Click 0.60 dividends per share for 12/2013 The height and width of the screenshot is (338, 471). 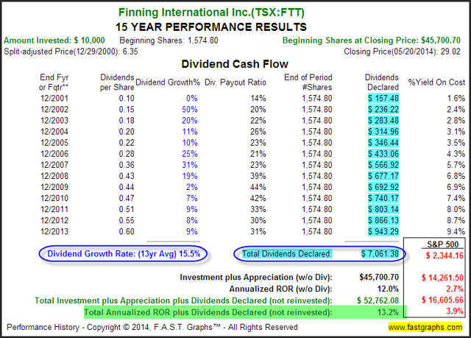(127, 232)
